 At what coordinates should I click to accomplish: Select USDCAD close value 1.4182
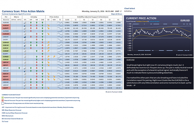67,82
